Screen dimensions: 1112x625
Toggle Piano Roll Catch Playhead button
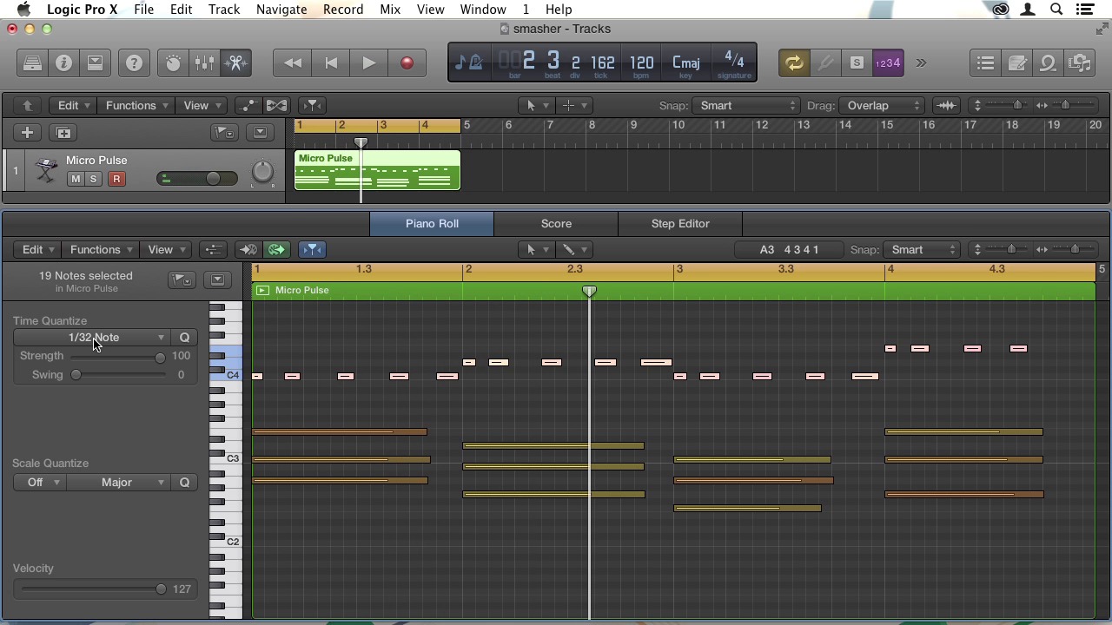click(312, 250)
